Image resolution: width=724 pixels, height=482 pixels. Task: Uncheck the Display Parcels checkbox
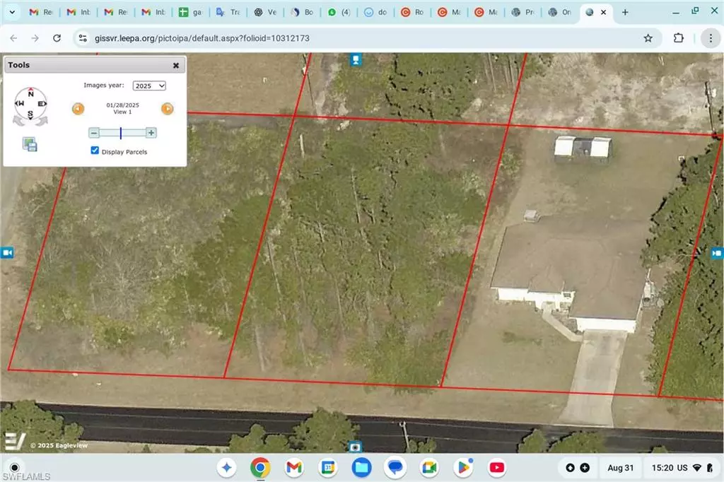coord(95,150)
